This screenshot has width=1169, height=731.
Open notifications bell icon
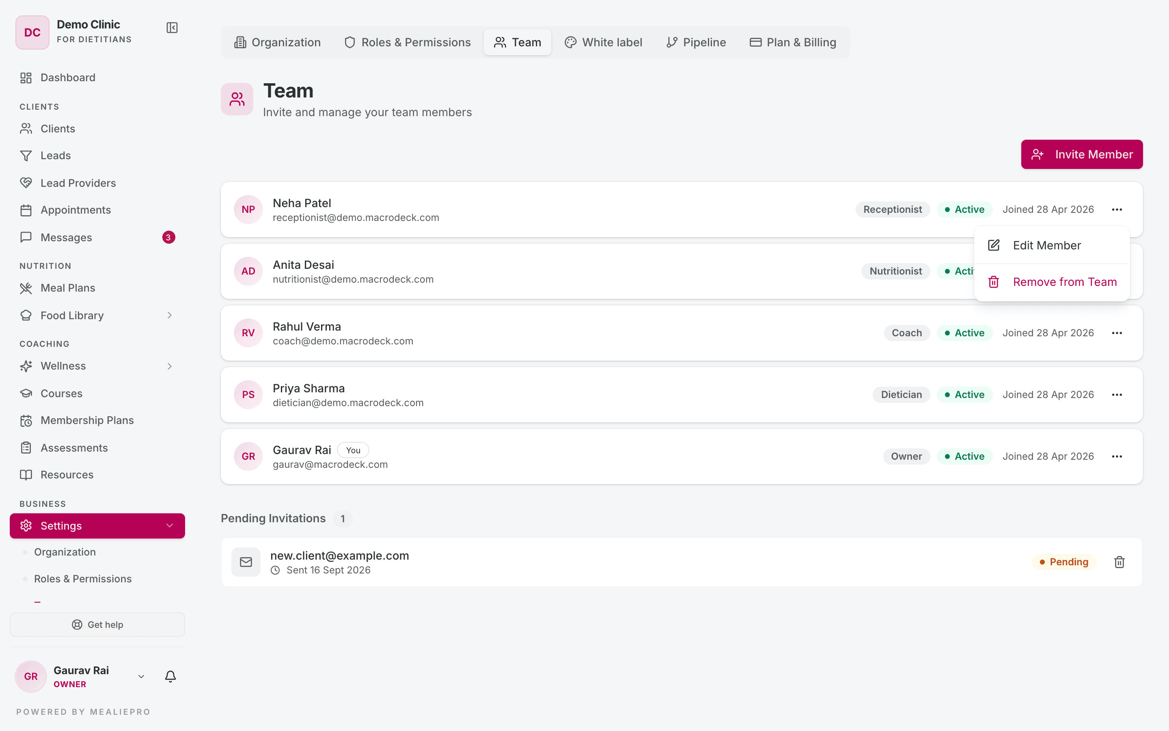click(x=170, y=676)
